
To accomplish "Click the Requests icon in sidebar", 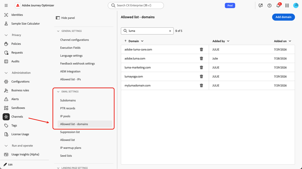I will (x=6, y=53).
